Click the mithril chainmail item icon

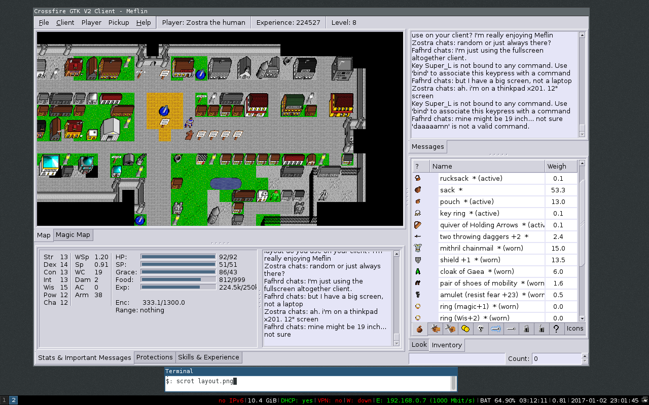(x=418, y=248)
